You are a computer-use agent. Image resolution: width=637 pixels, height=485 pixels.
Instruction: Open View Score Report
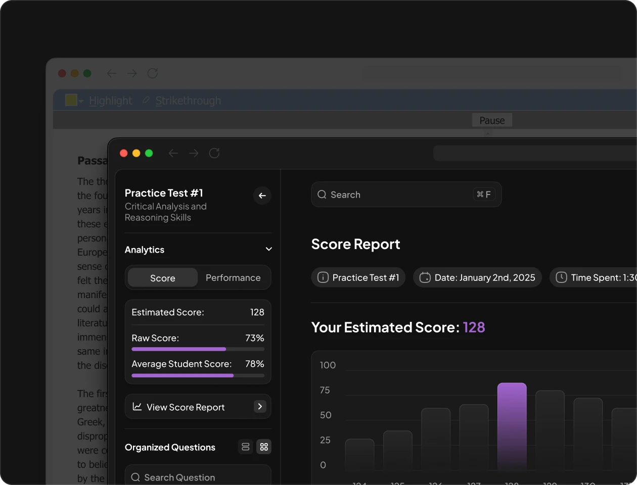click(x=186, y=407)
